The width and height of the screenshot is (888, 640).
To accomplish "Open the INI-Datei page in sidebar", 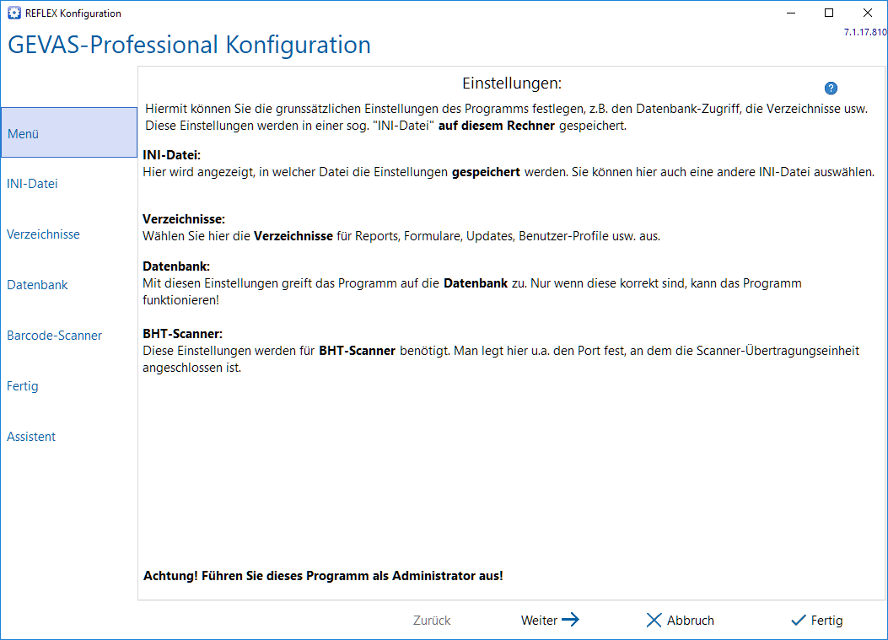I will [x=32, y=184].
